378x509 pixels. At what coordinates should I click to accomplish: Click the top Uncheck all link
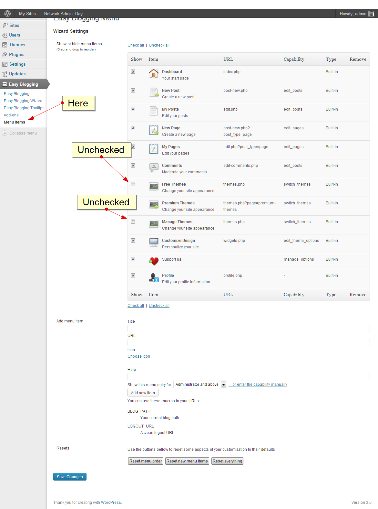(x=159, y=45)
